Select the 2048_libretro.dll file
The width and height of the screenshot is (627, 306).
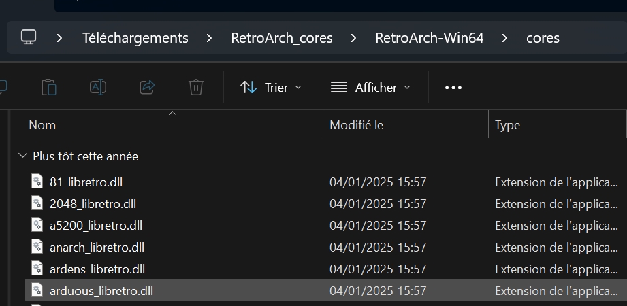(x=326, y=204)
